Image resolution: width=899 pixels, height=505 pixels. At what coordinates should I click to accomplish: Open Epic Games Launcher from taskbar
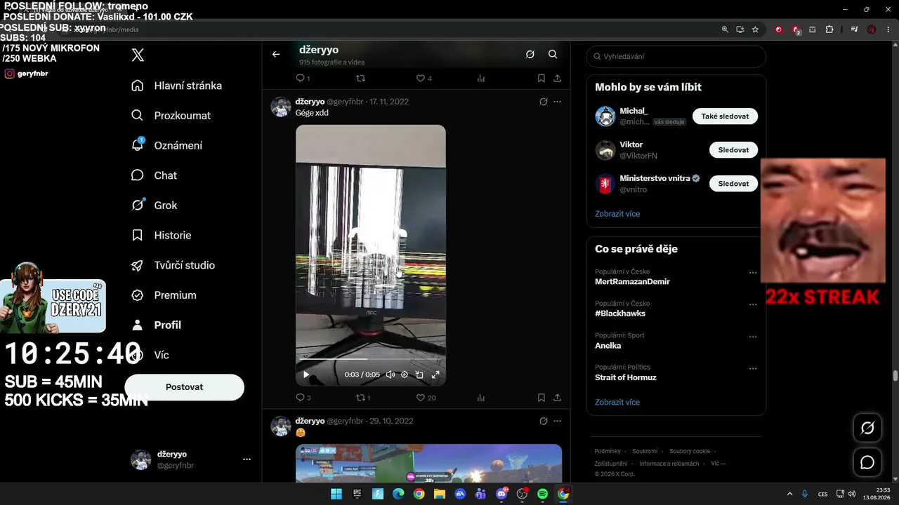click(357, 494)
